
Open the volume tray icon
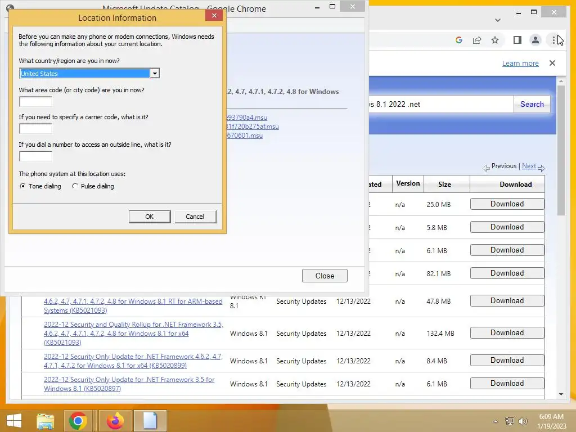[523, 421]
